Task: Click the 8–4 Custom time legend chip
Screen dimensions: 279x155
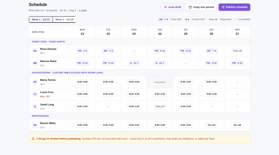Action: 187,19
